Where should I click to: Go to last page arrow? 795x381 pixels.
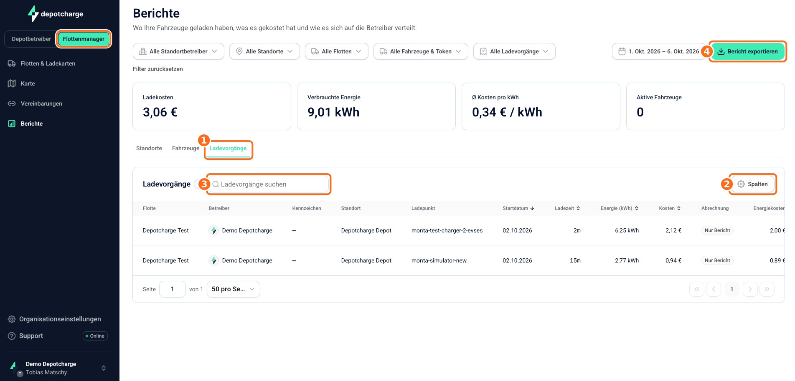[767, 289]
